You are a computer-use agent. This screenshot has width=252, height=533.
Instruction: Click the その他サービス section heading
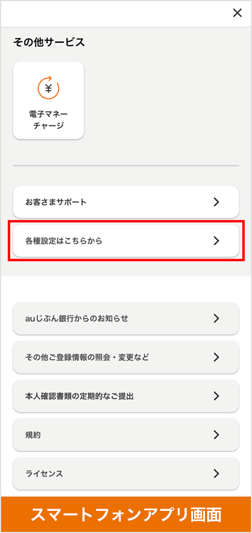point(49,42)
